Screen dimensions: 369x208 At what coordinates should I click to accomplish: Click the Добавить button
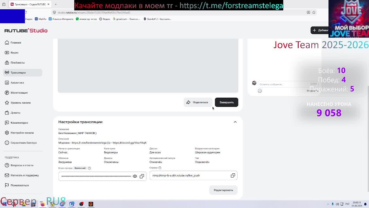(320, 30)
